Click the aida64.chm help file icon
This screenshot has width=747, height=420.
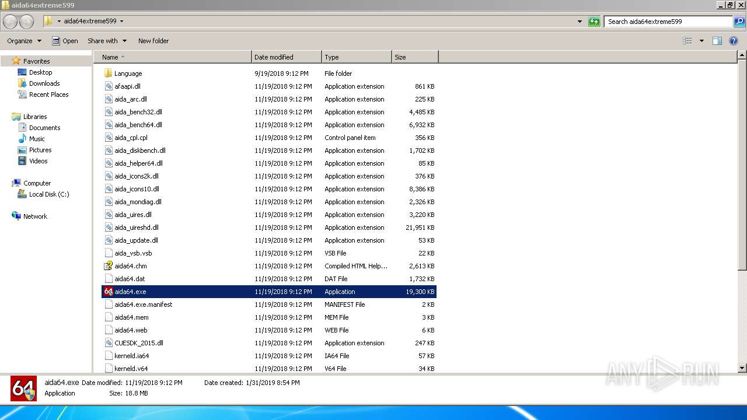108,266
